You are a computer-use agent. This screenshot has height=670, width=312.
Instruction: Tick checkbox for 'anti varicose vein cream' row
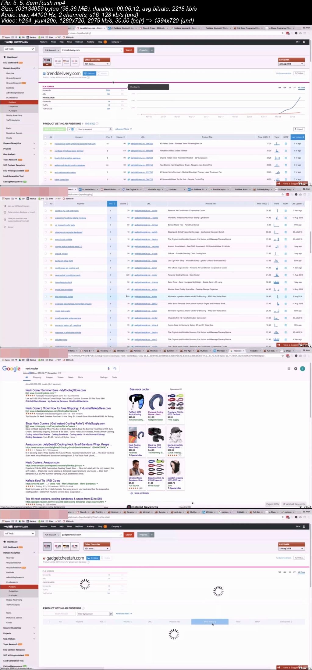tap(46, 172)
